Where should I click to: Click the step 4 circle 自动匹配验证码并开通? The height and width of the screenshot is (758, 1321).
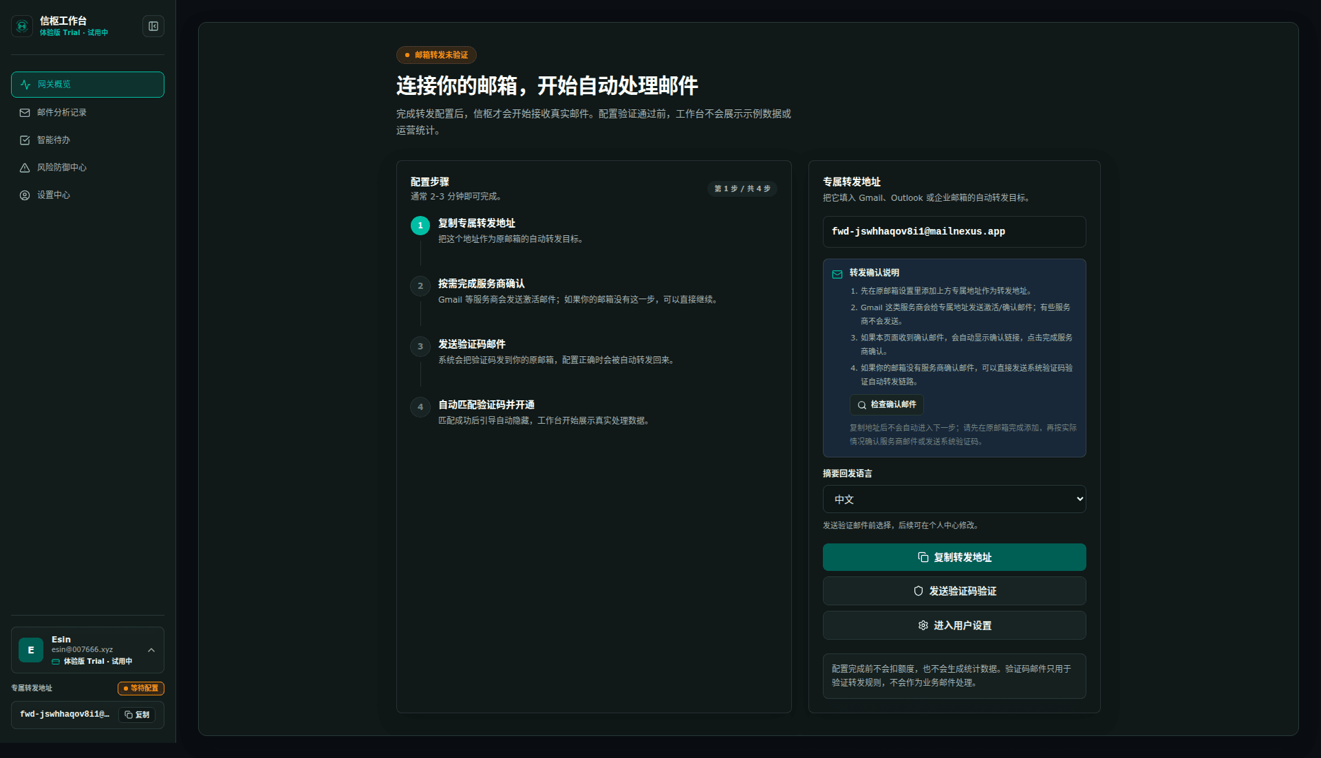point(420,407)
